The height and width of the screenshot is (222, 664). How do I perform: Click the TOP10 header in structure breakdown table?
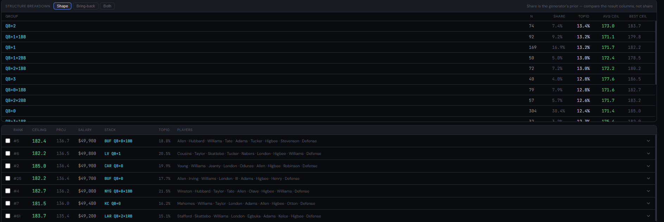pos(583,17)
